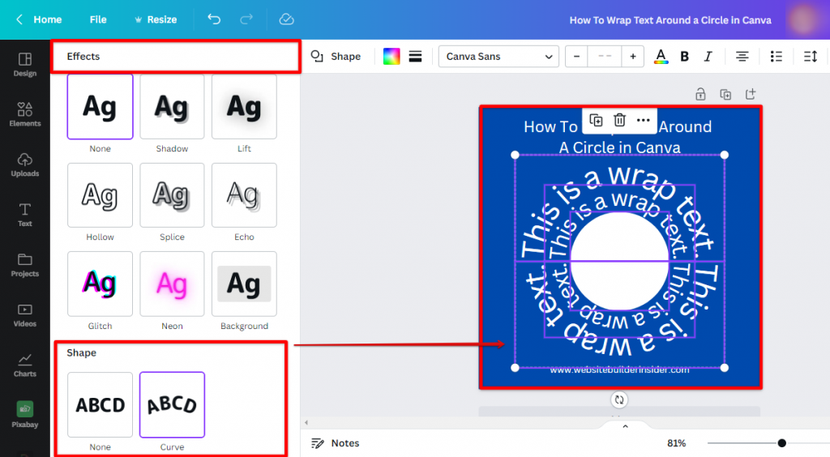Select the website URL text on canvas
Screen dimensions: 830x457
tap(619, 370)
